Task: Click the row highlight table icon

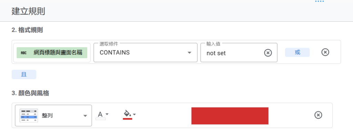Action: tap(29, 116)
